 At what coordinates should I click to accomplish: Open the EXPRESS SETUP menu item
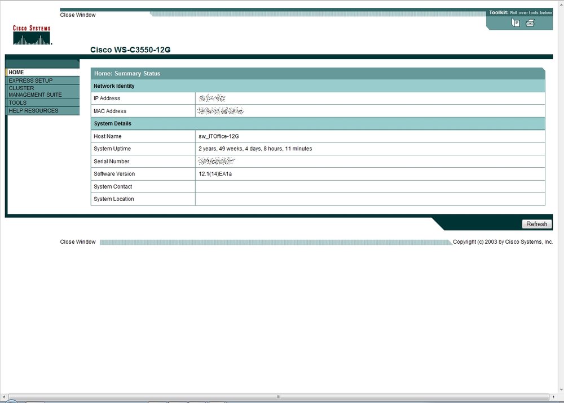pos(43,80)
